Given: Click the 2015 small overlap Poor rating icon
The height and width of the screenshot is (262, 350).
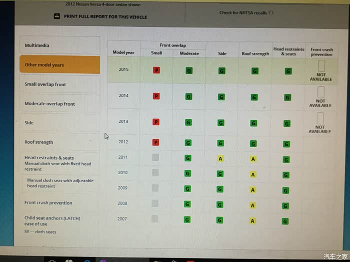Looking at the screenshot, I should pos(156,70).
